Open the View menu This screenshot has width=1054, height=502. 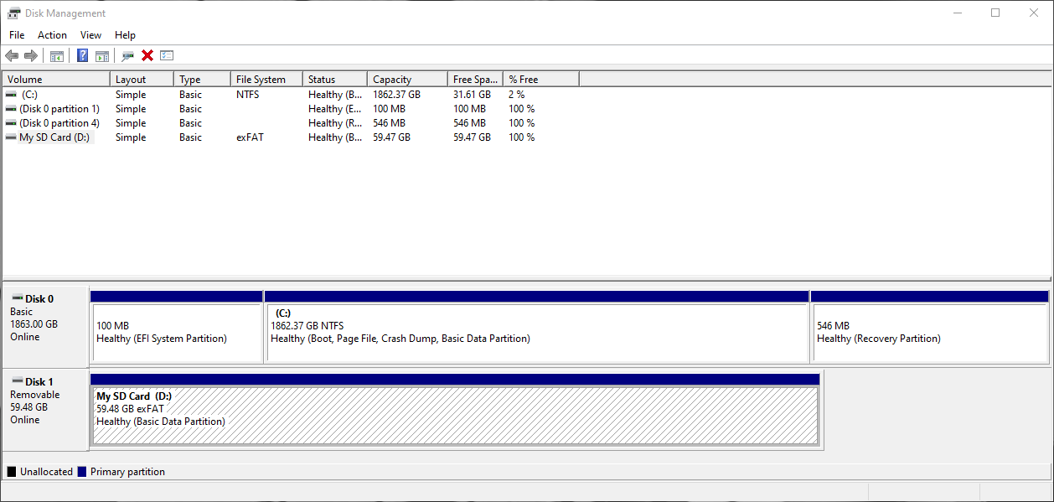click(90, 35)
